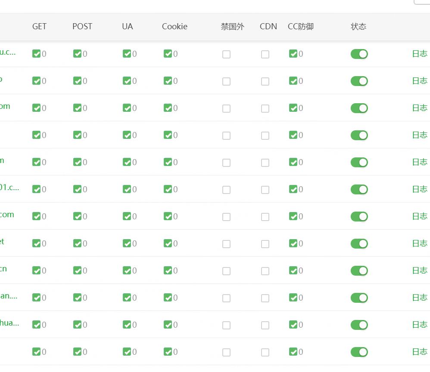This screenshot has height=372, width=430.
Task: Uncheck CC防御 in the 'hua...' row
Action: [293, 325]
